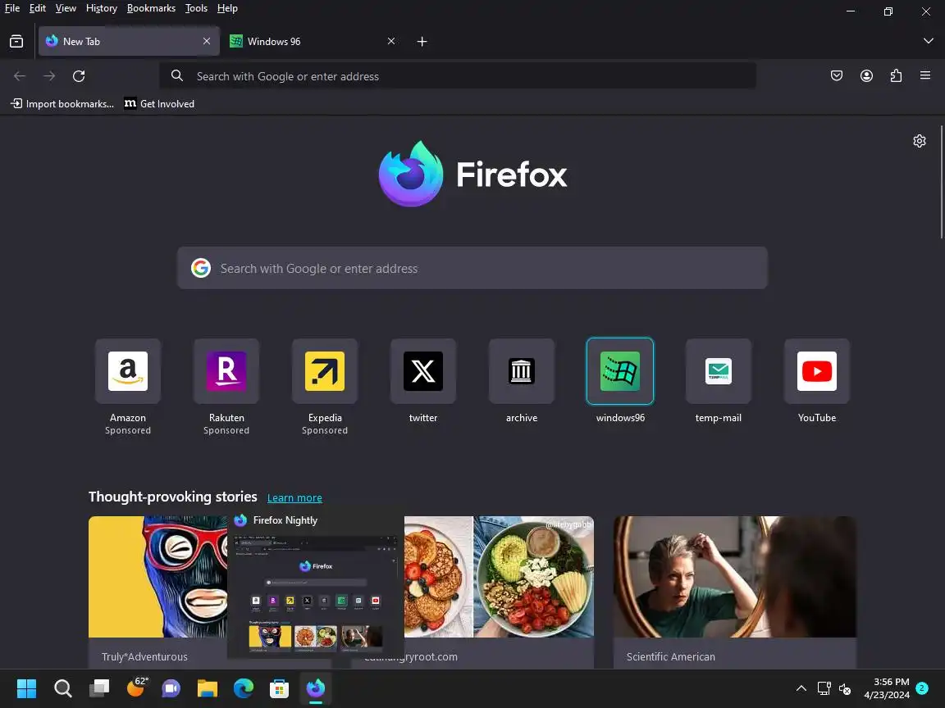Go forward with the forward arrow
This screenshot has height=708, width=945.
tap(49, 76)
